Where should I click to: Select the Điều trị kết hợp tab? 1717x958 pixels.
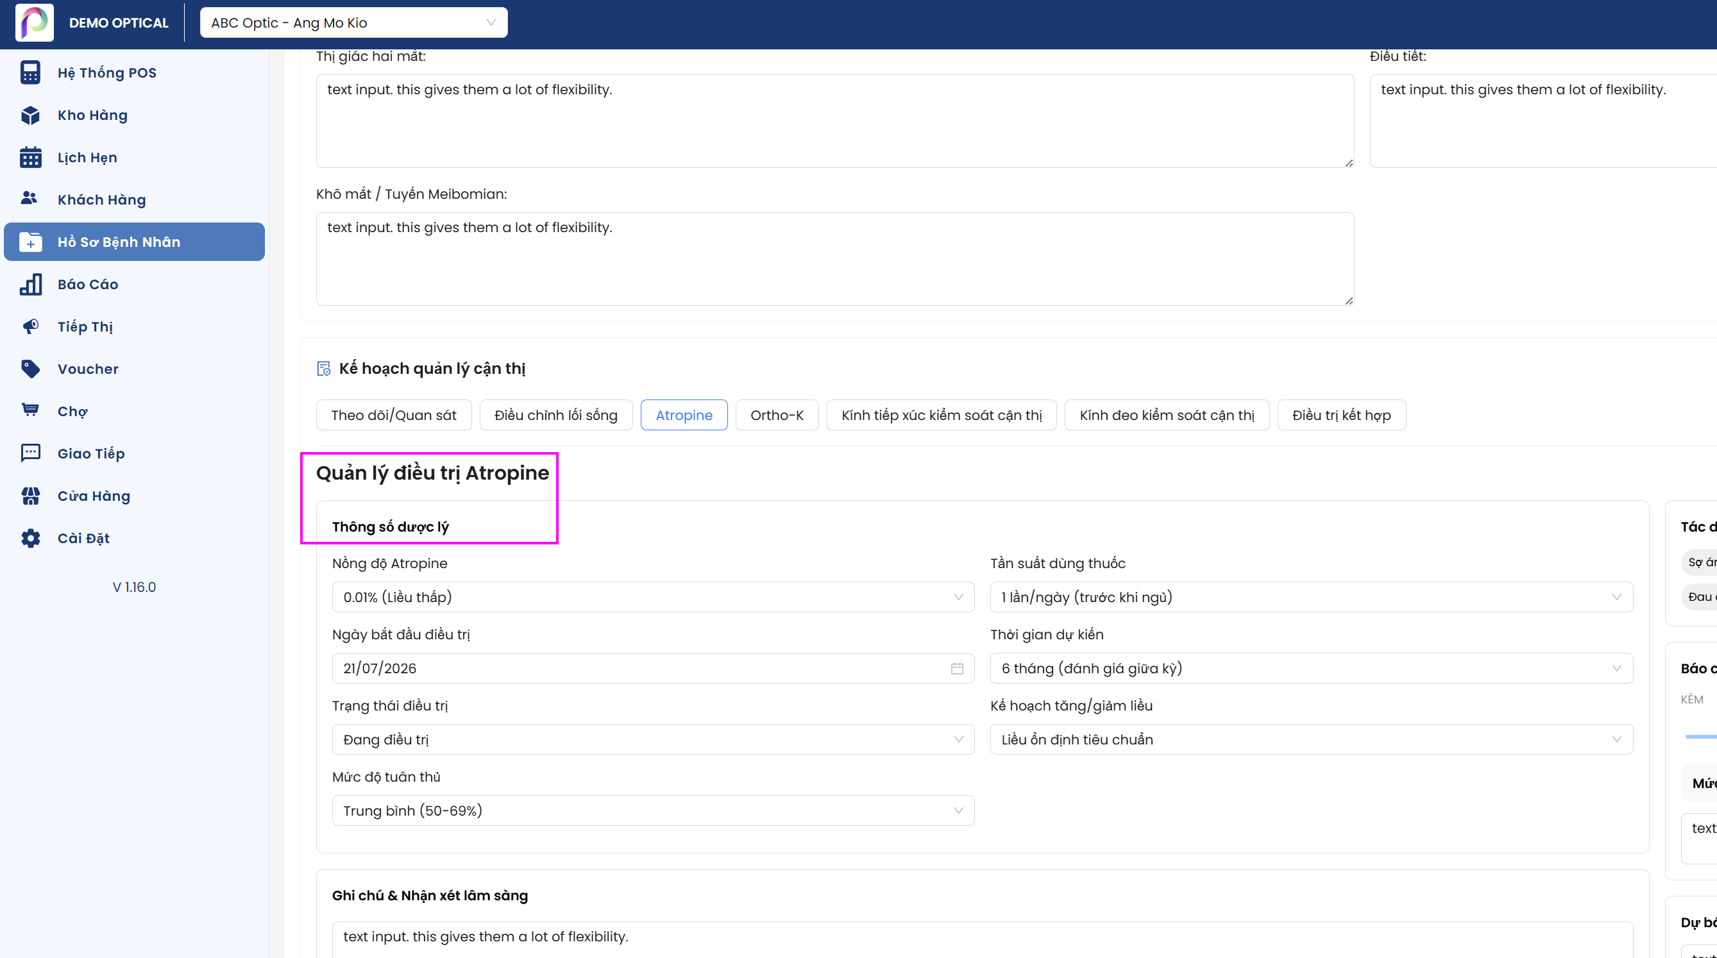[x=1341, y=415]
